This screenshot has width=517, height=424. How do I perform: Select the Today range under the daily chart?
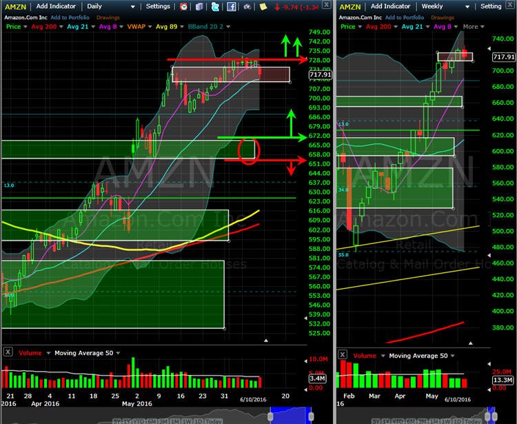click(213, 421)
